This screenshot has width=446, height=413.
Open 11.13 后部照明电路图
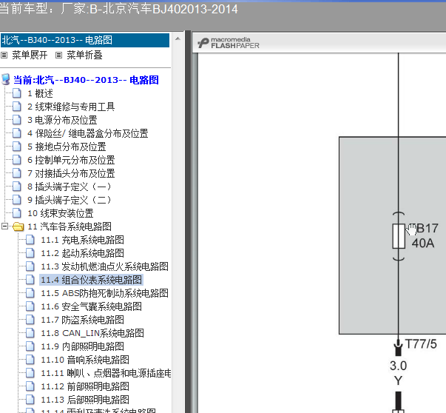(85, 400)
